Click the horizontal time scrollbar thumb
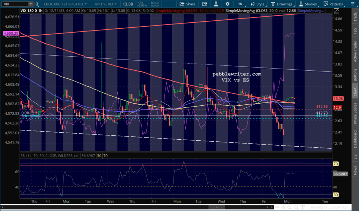 pyautogui.click(x=212, y=208)
